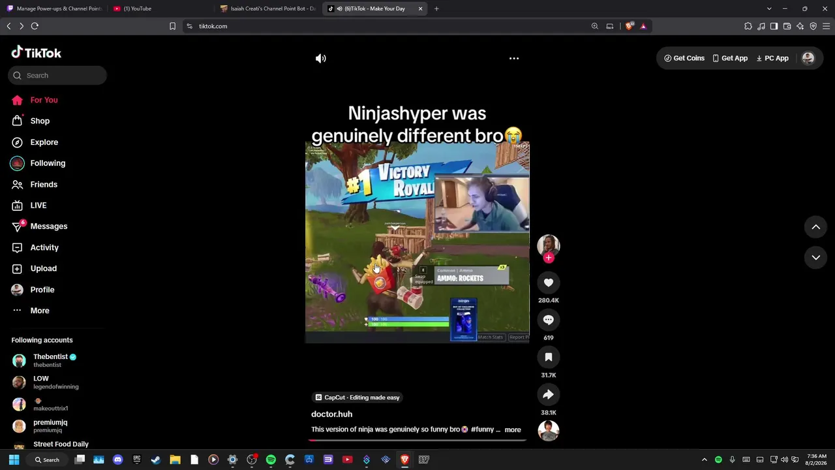Open the Brave Wallet icon
835x470 pixels.
(x=787, y=26)
